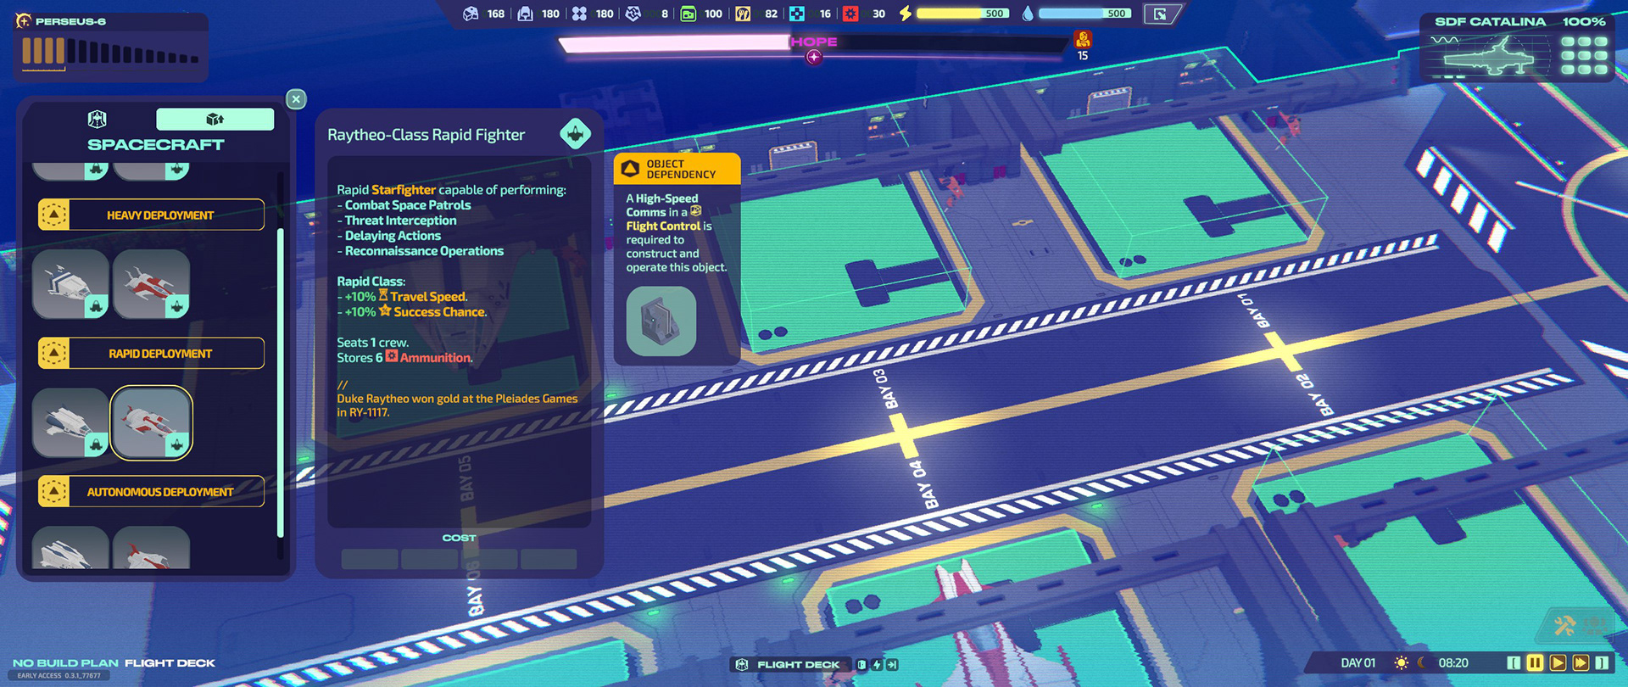Click the spacecraft list scrollbar

pos(281,382)
